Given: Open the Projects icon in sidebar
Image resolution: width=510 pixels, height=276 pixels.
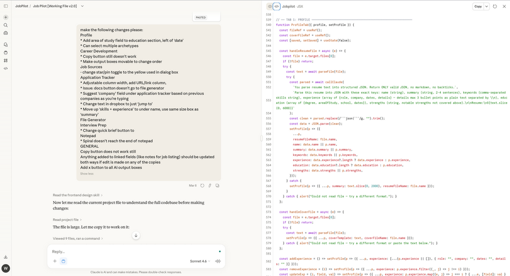Looking at the screenshot, I should coord(6,53).
